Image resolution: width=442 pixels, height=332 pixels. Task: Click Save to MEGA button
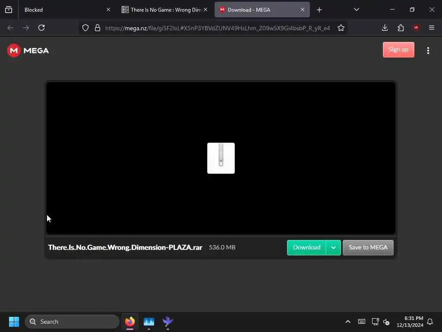[368, 248]
